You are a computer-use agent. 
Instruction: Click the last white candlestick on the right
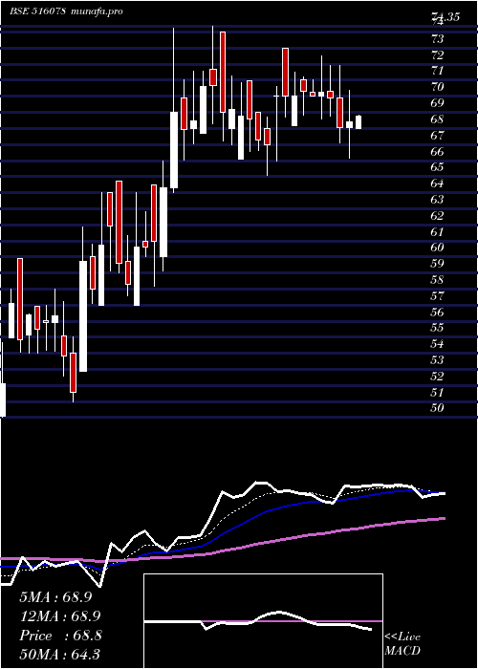coord(358,122)
